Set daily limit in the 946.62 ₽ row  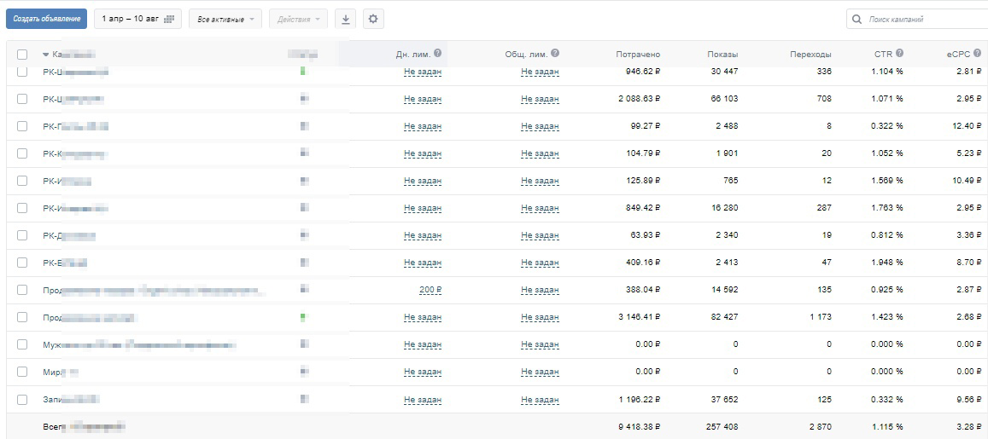click(x=423, y=72)
